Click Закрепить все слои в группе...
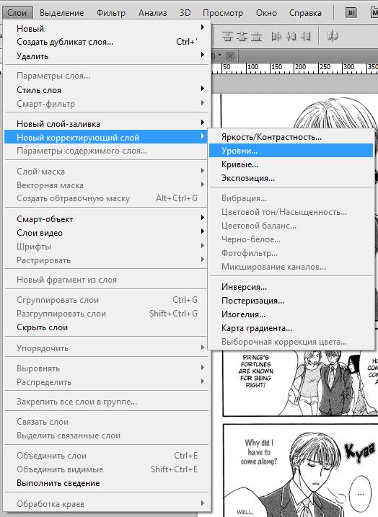378x517 pixels. (x=107, y=402)
